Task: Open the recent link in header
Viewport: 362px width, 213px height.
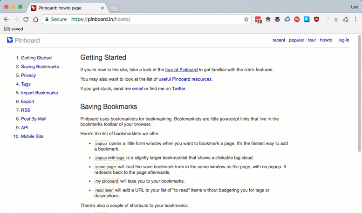Action: [x=279, y=40]
